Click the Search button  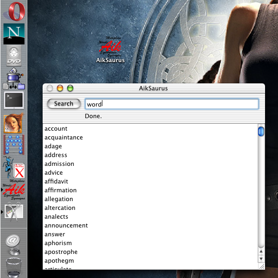coord(63,104)
